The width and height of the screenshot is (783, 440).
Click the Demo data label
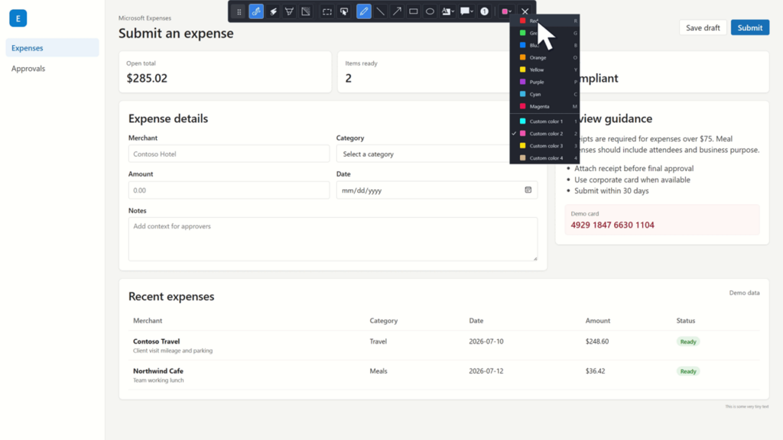744,293
